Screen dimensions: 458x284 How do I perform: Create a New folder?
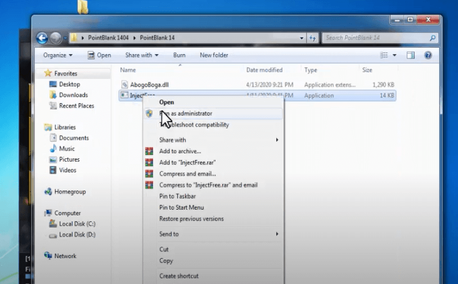coord(214,55)
